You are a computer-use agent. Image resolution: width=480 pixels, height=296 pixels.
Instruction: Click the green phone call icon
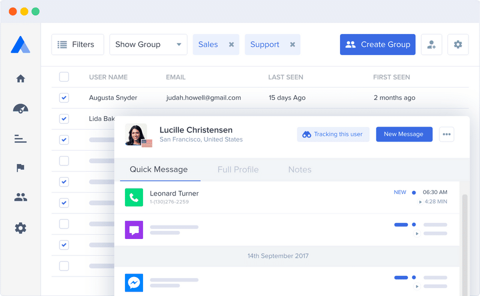pos(134,197)
